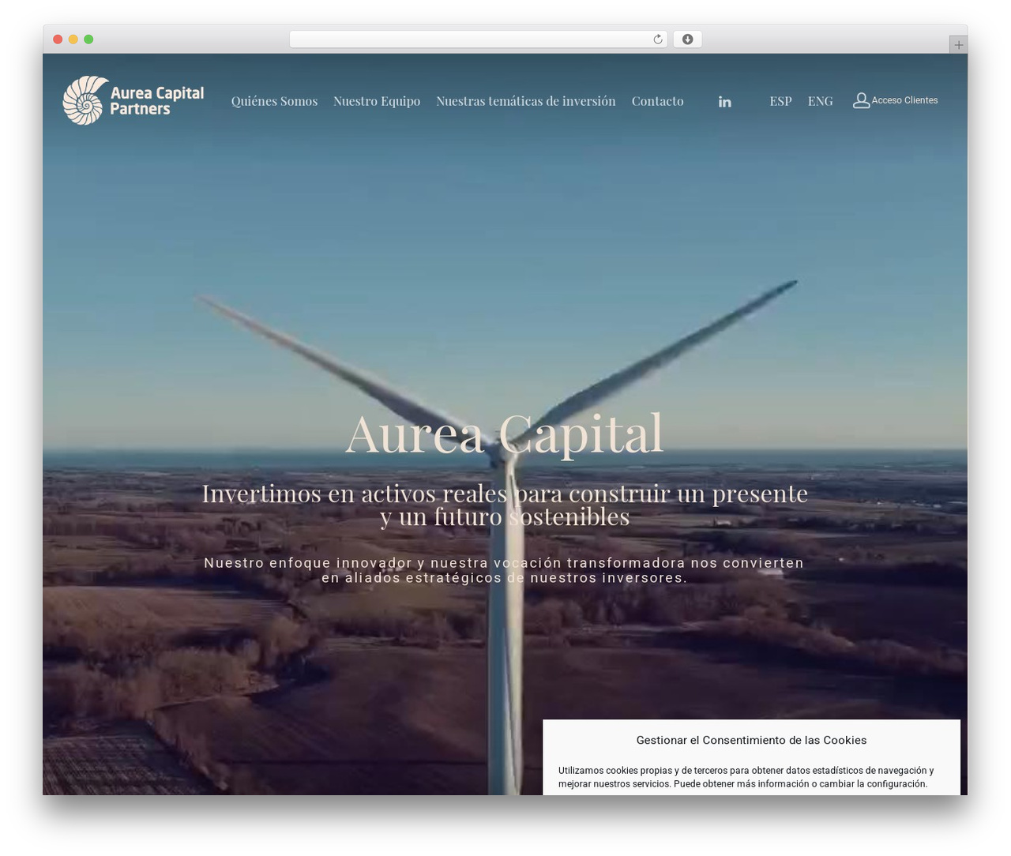Click the Aurea Capital Partners logo
This screenshot has width=1011, height=856.
tap(133, 100)
